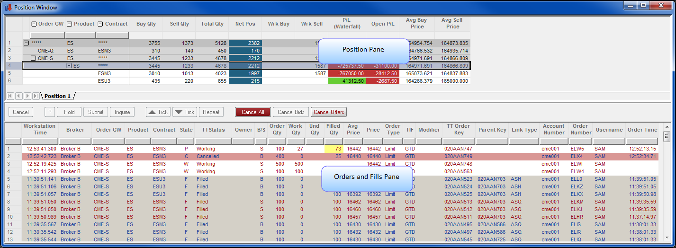The height and width of the screenshot is (248, 676).
Task: Click the Cancel button
Action: (x=21, y=112)
